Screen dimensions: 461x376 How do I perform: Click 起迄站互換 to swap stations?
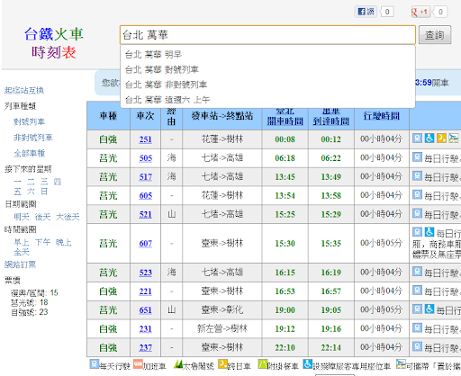tap(24, 90)
